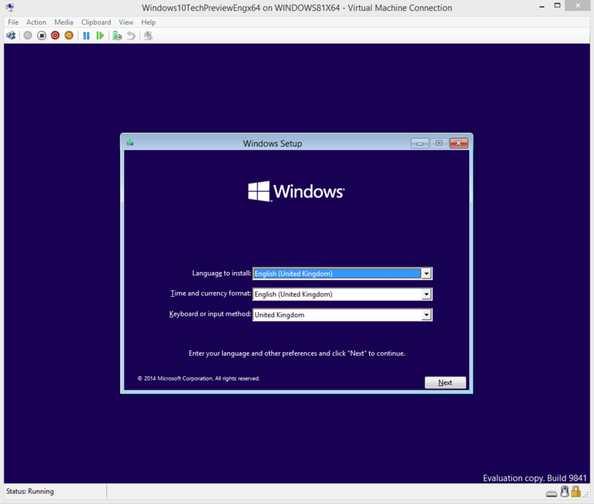594x504 pixels.
Task: Click the Status: Running text
Action: (30, 491)
